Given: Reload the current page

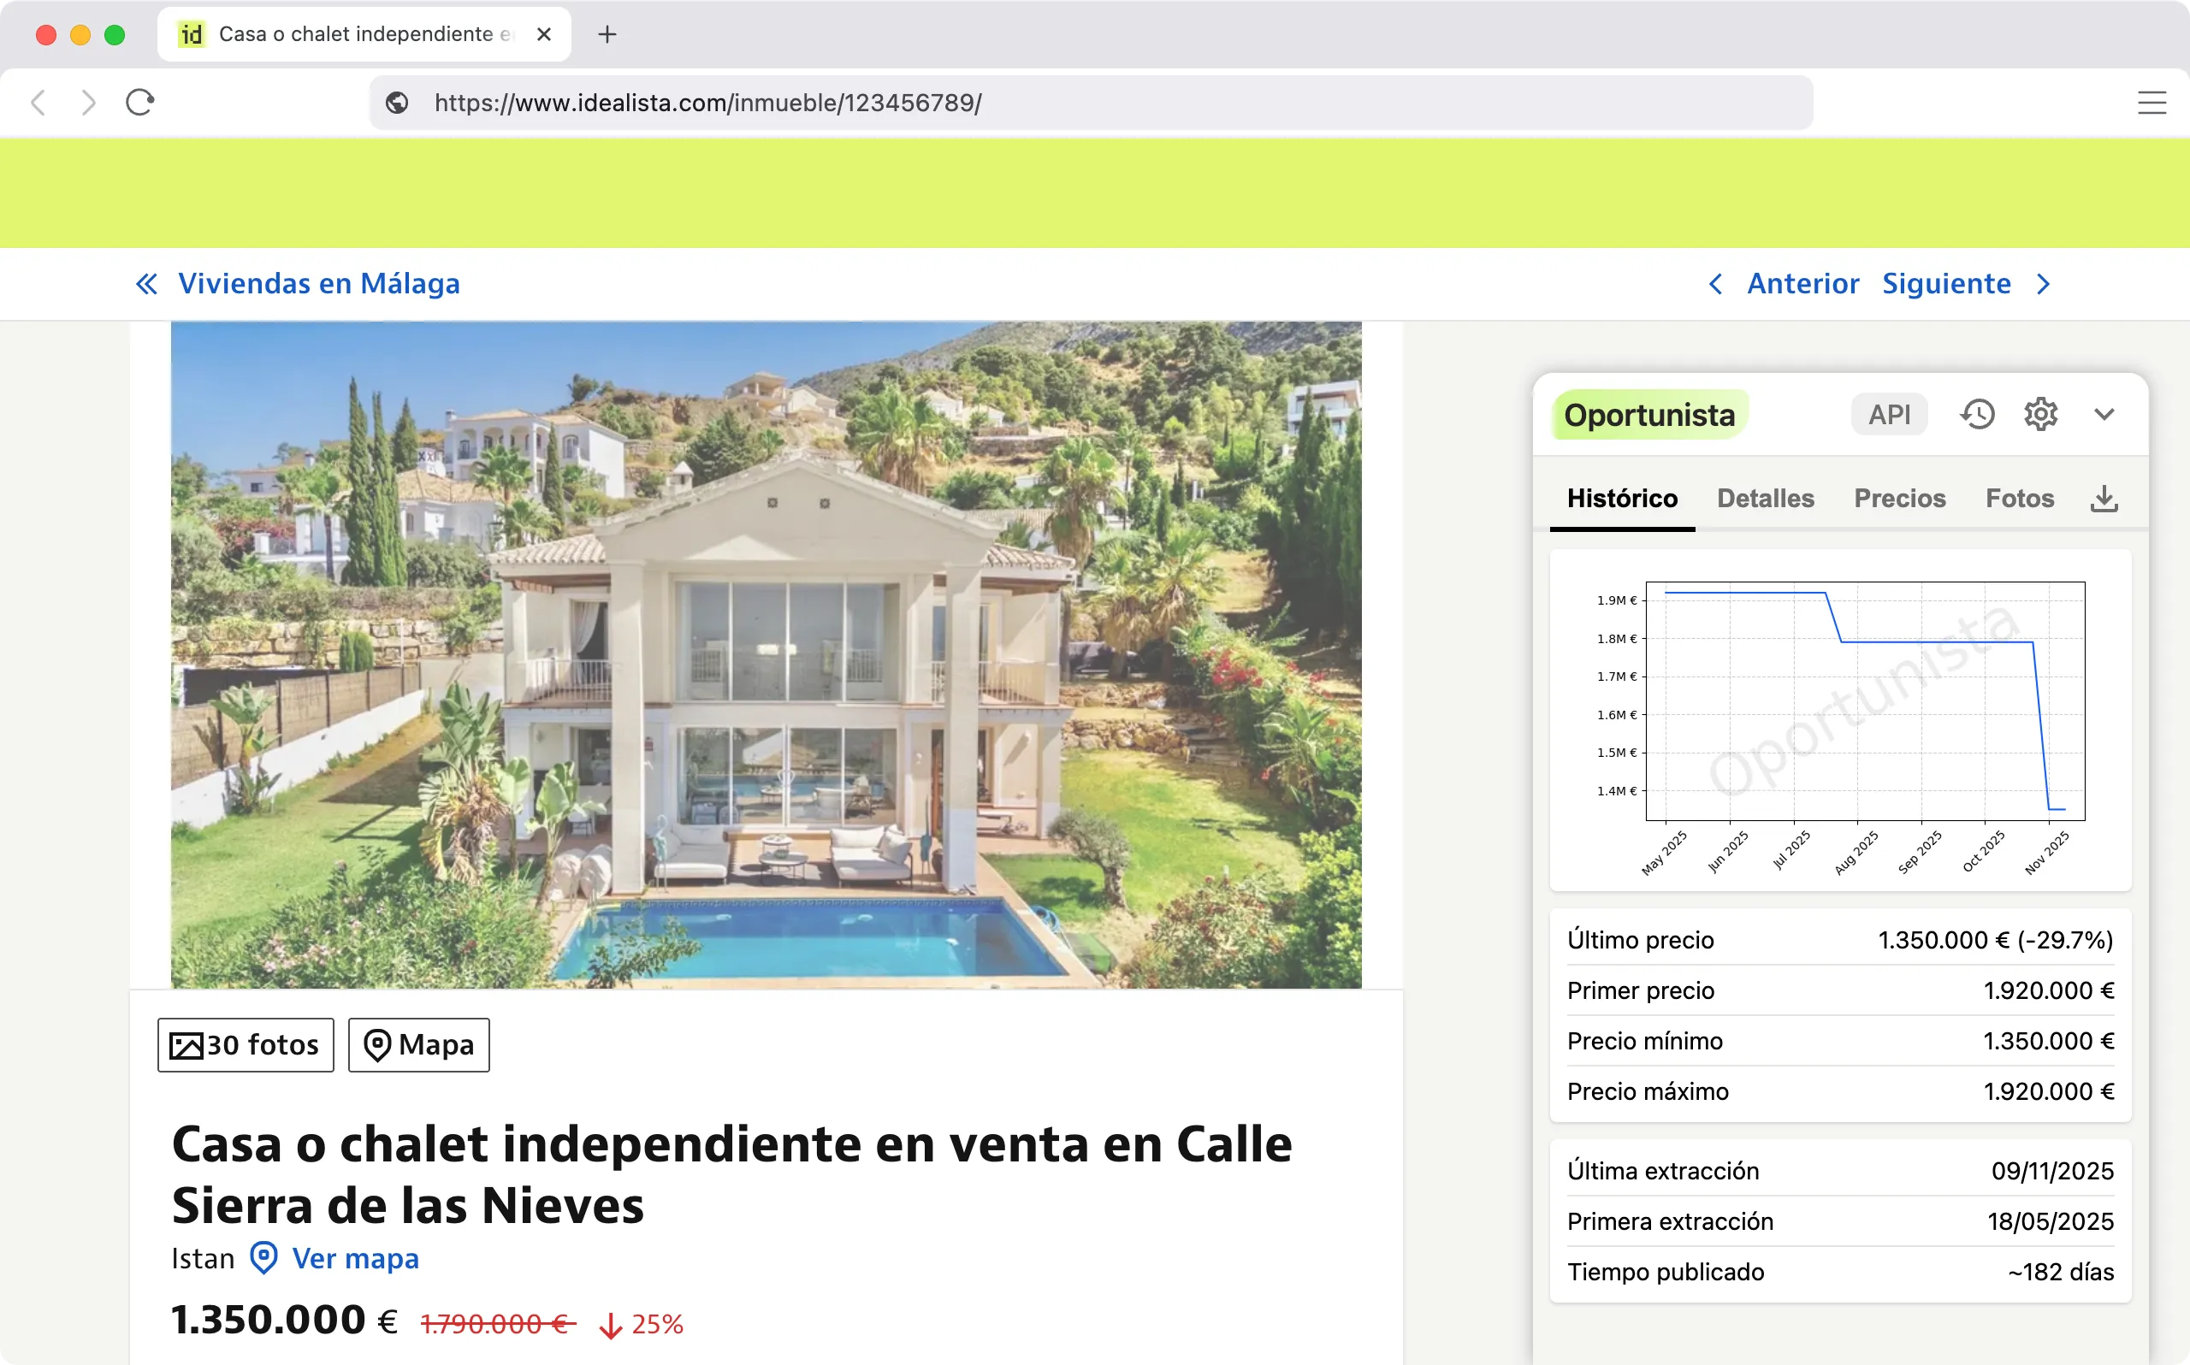Looking at the screenshot, I should [x=139, y=102].
